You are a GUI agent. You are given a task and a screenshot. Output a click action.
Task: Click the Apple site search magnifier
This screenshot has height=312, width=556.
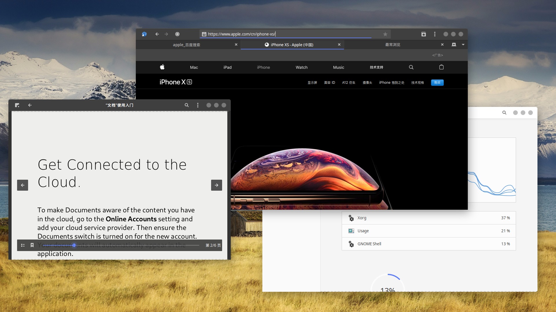[411, 67]
